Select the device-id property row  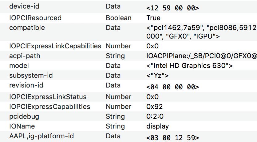(128, 7)
